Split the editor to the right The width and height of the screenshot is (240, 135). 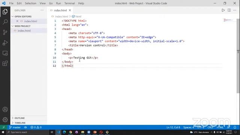[x=229, y=10]
